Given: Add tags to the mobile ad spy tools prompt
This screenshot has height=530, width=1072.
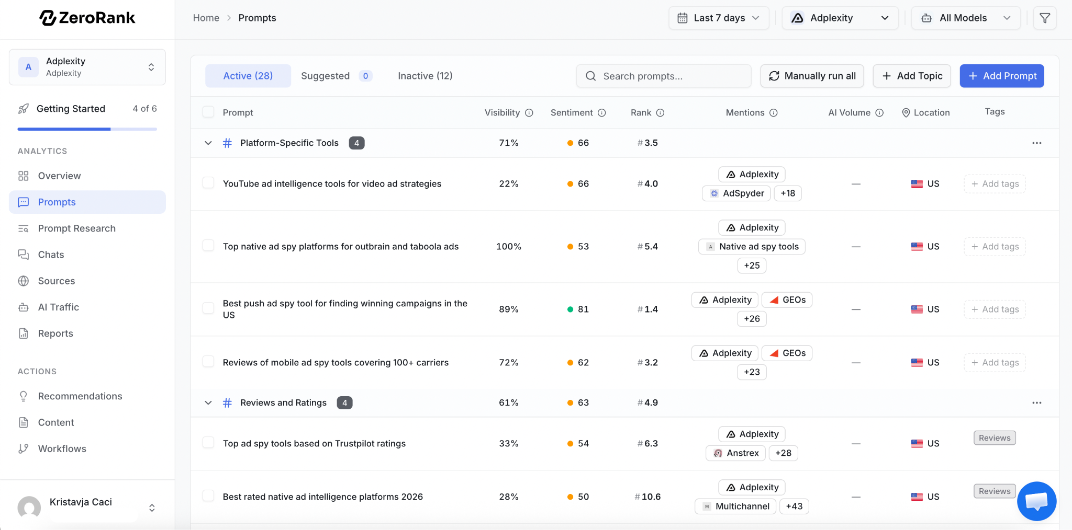Looking at the screenshot, I should [x=995, y=363].
